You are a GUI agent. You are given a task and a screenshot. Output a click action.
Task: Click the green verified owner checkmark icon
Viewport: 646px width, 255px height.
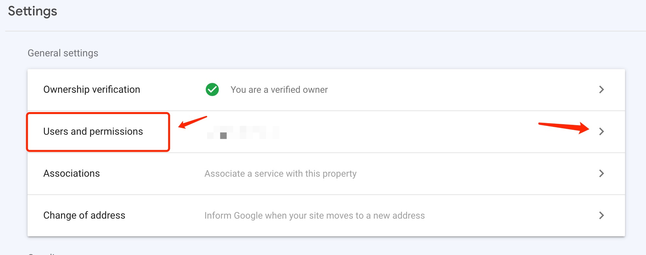tap(212, 89)
